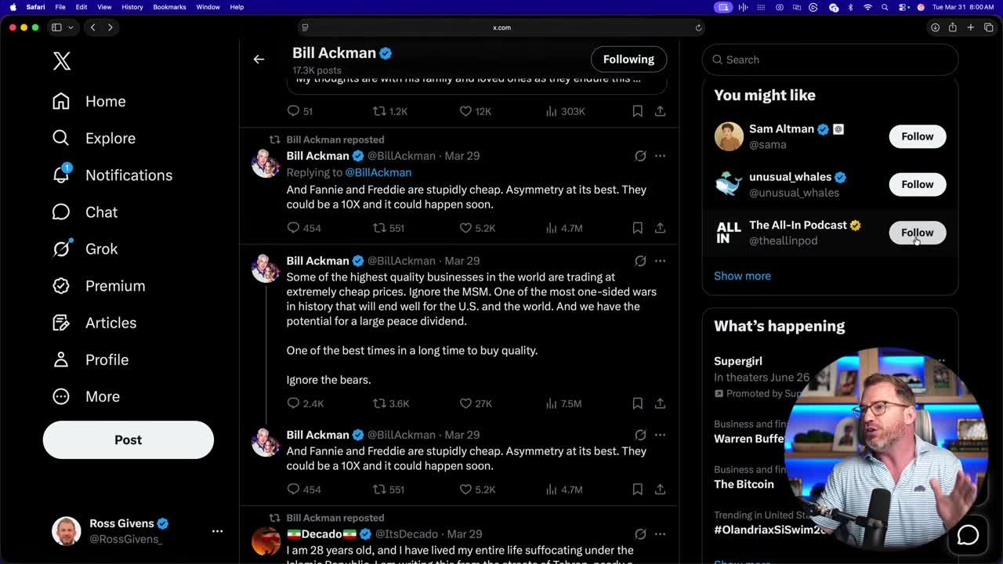Viewport: 1003px width, 564px height.
Task: Expand account menu next to Ross Givens
Action: (x=217, y=531)
